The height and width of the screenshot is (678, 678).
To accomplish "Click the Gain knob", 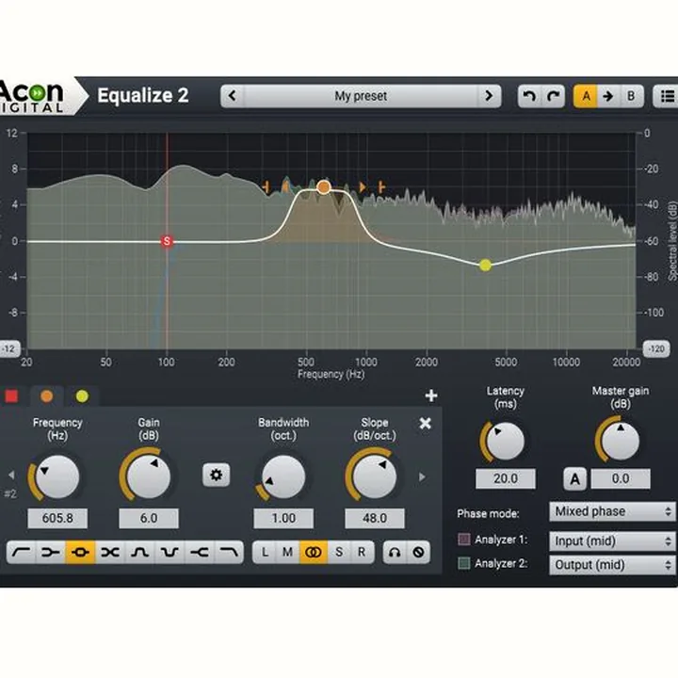I will click(149, 476).
